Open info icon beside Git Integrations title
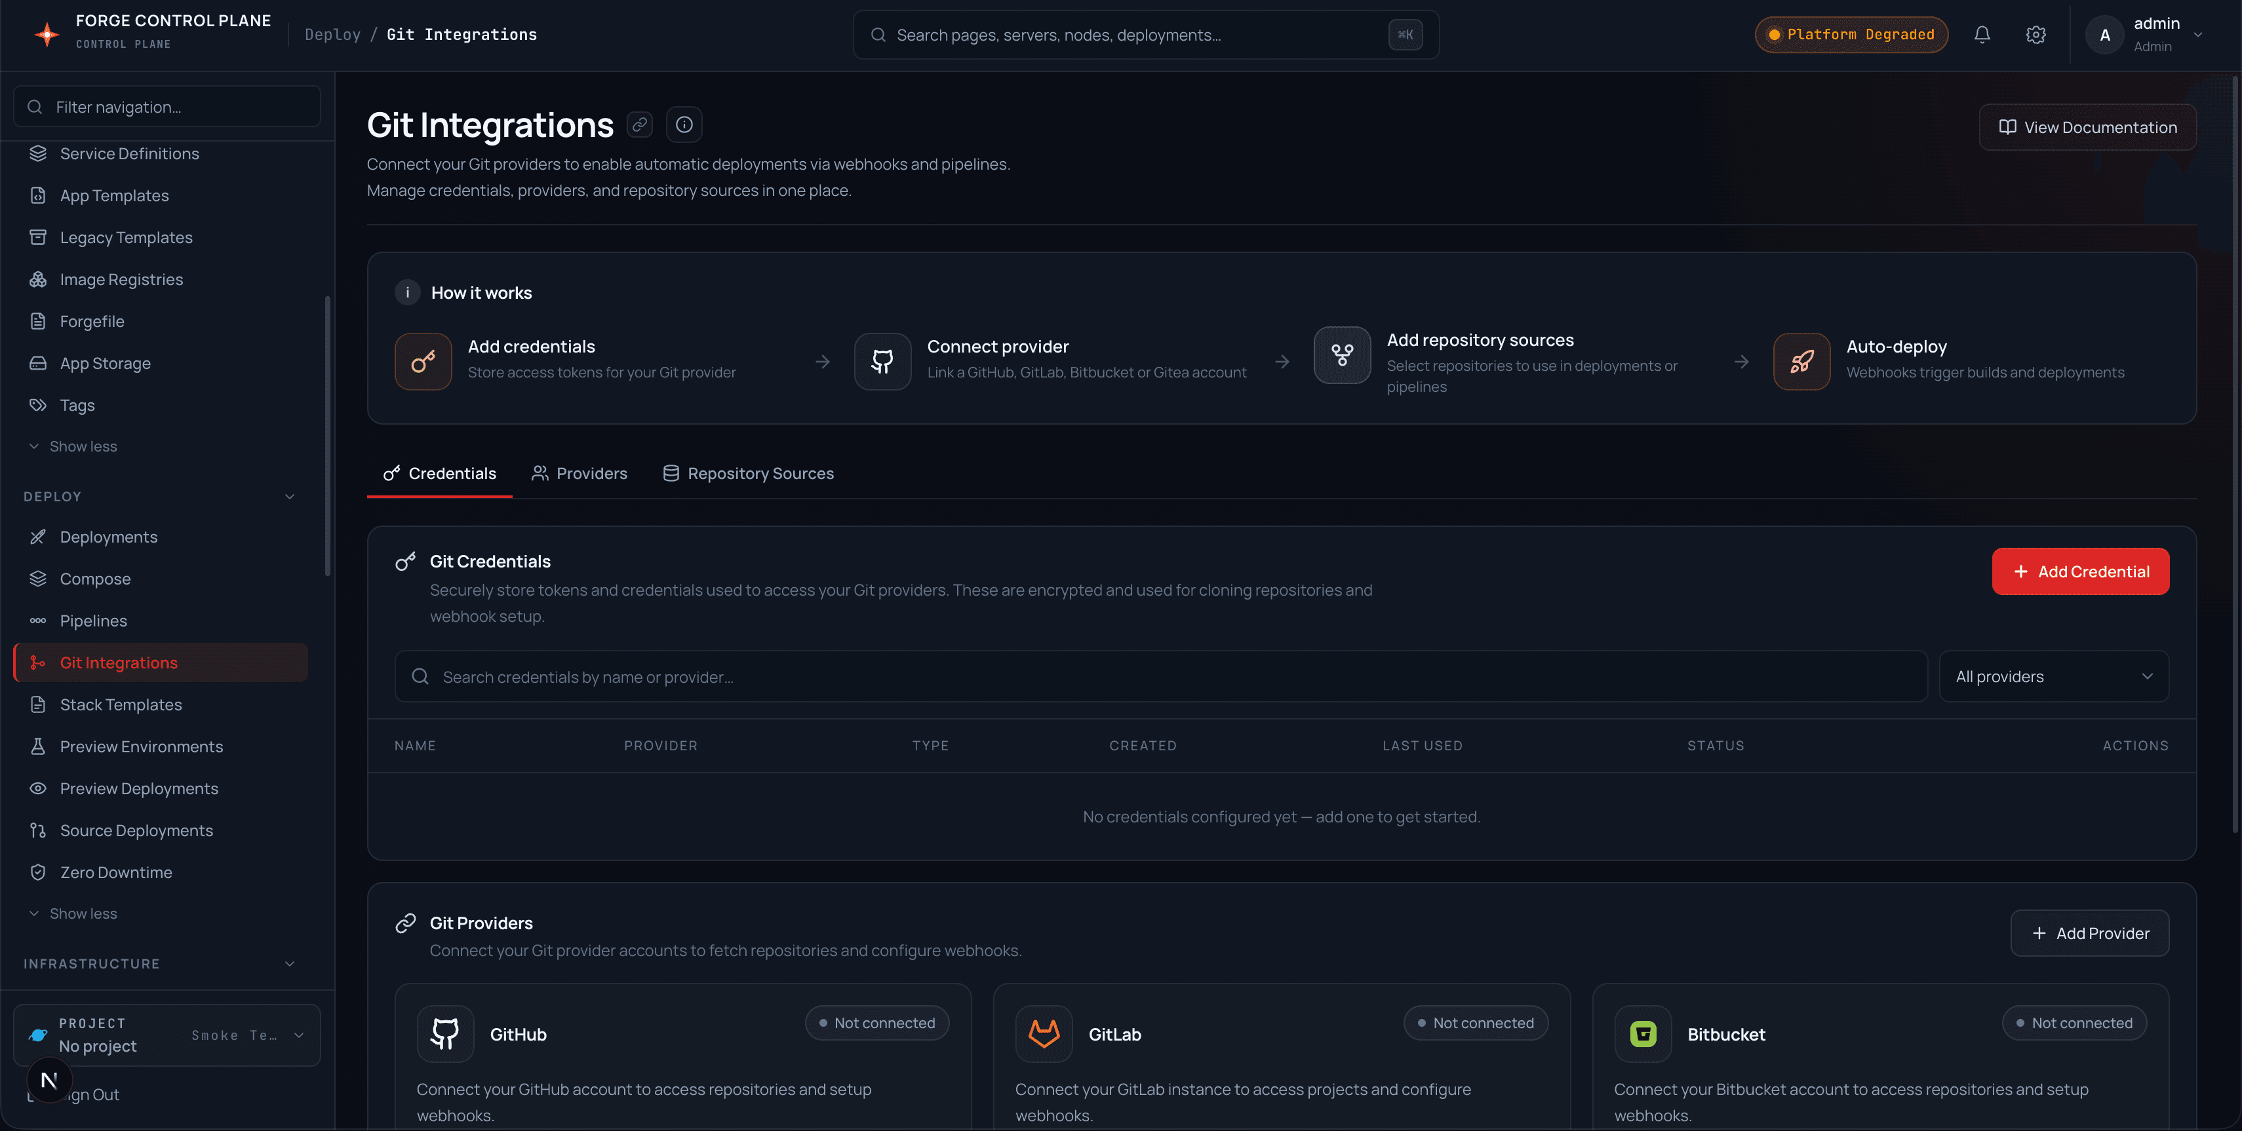The image size is (2242, 1131). coord(684,125)
